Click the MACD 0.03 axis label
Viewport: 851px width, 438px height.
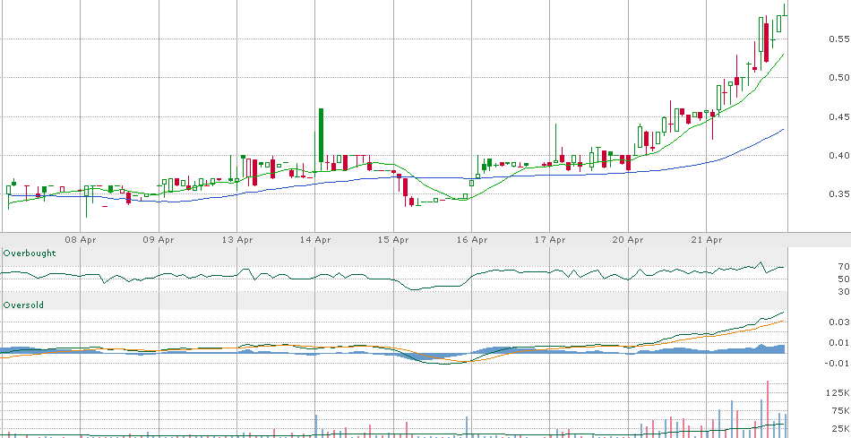839,322
